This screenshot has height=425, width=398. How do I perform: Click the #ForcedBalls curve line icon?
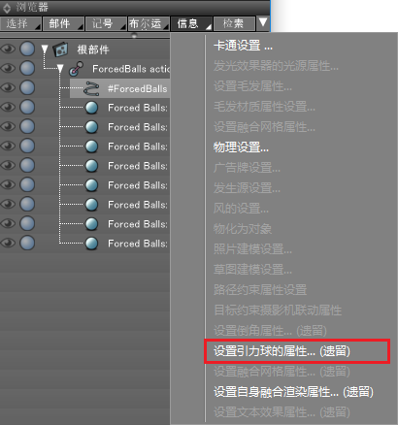click(91, 88)
